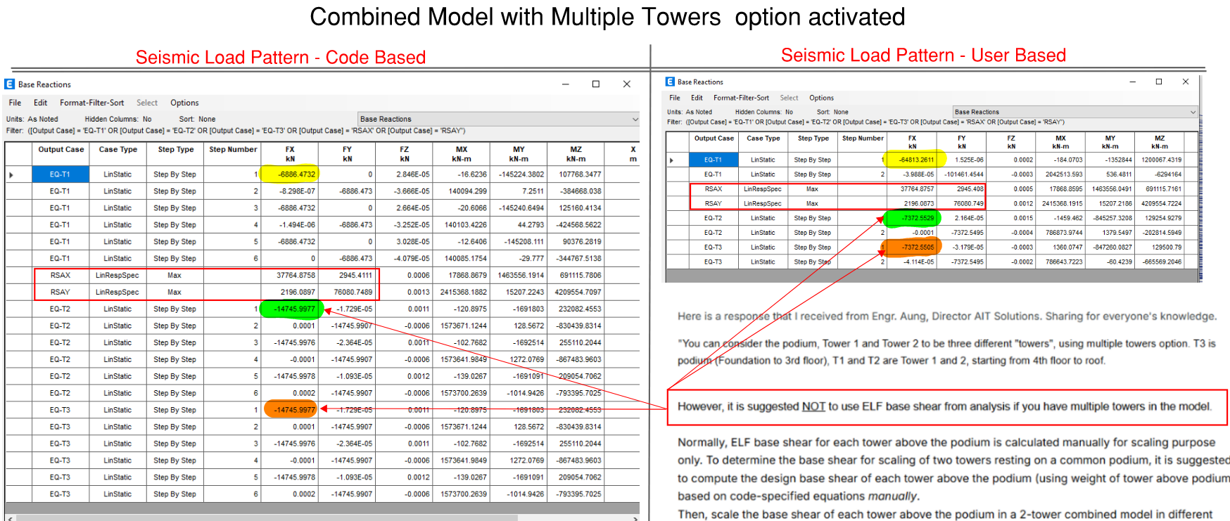Click FX kN column header in left table
This screenshot has width=1230, height=521.
290,153
